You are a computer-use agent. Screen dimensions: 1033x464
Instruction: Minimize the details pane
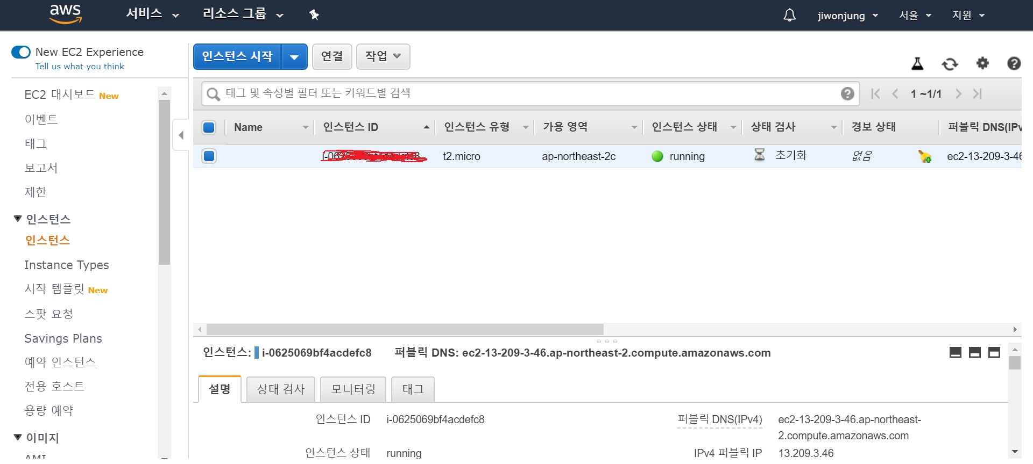pyautogui.click(x=956, y=353)
